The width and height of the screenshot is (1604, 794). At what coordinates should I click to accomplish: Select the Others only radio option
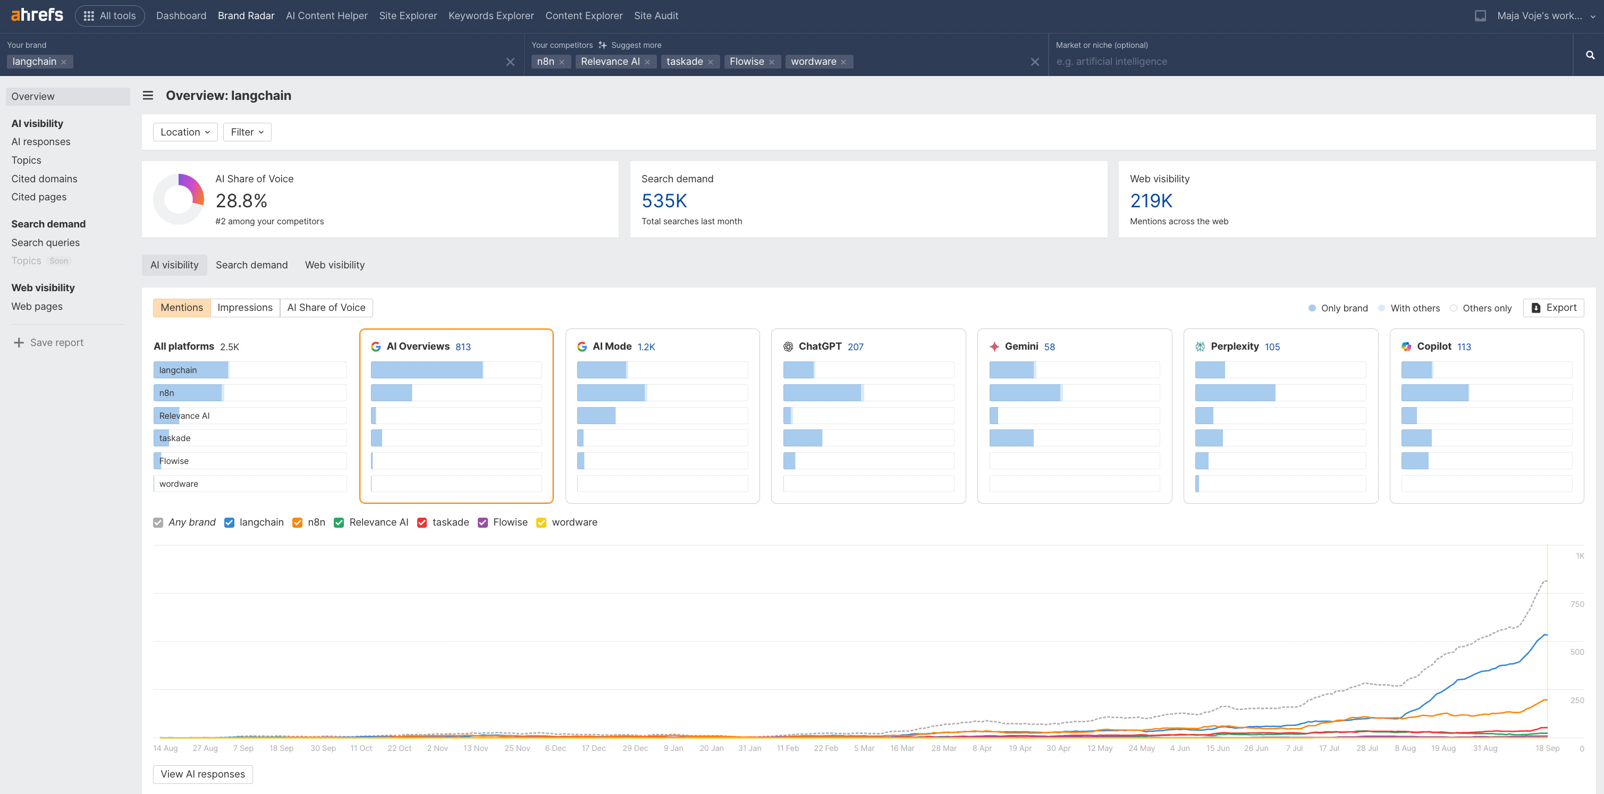click(x=1453, y=308)
